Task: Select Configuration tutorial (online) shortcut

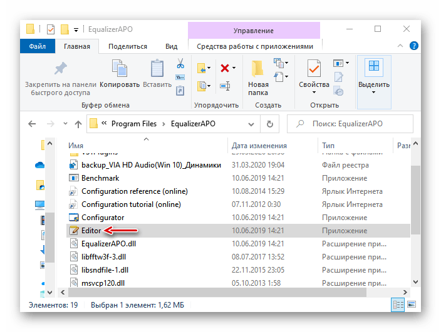Action: pyautogui.click(x=238, y=204)
